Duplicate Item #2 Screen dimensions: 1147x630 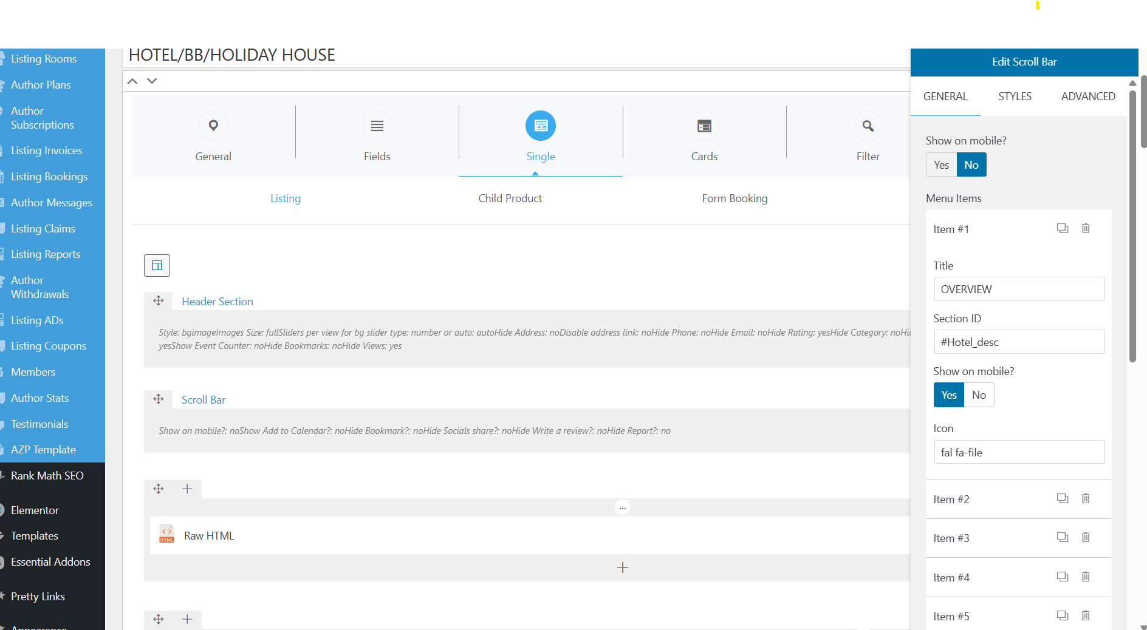[x=1063, y=498]
